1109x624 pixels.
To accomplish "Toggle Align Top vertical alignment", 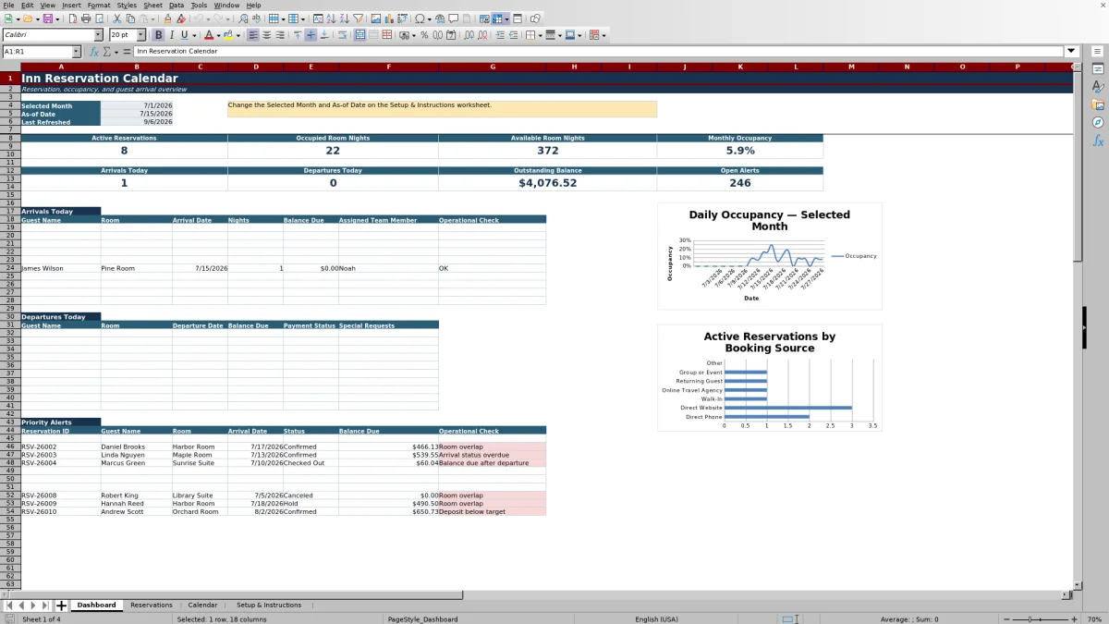I will 298,35.
